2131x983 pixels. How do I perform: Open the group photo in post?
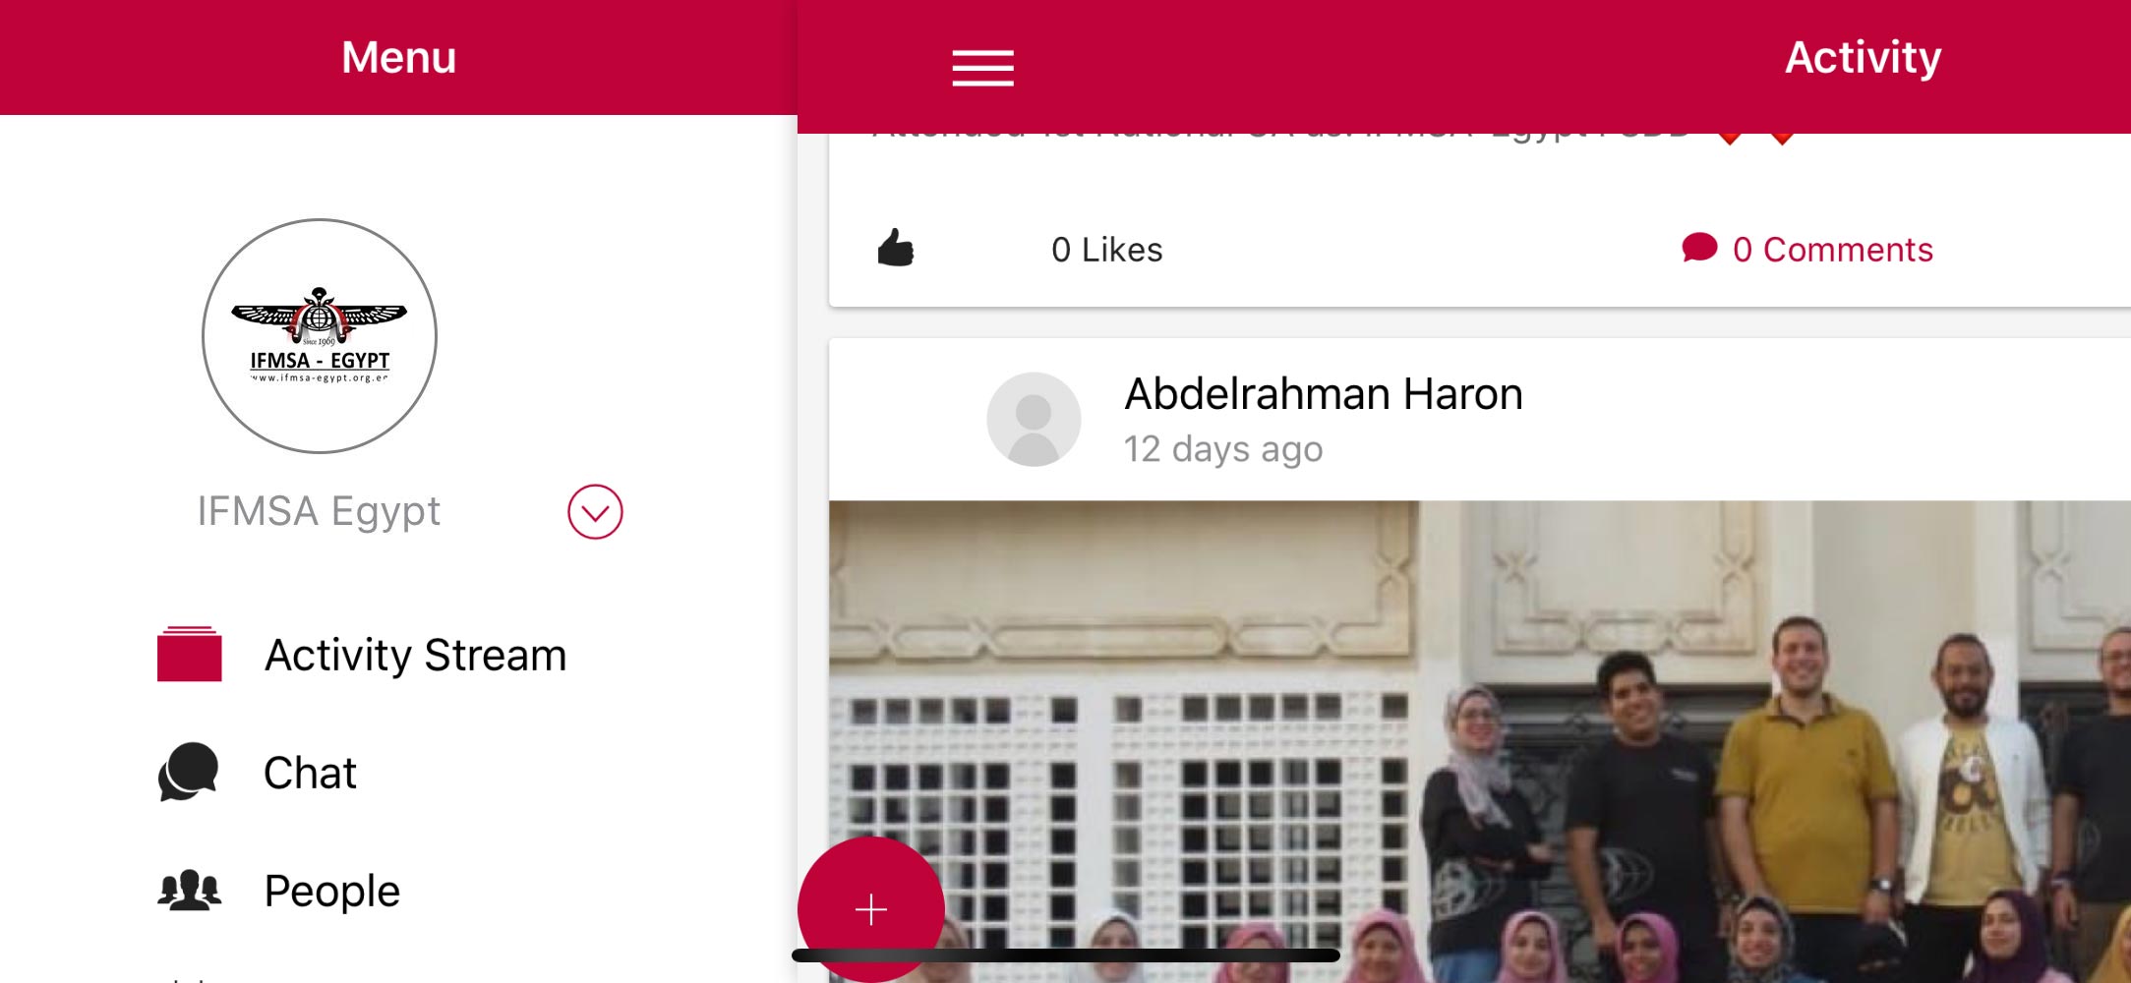[x=1480, y=742]
